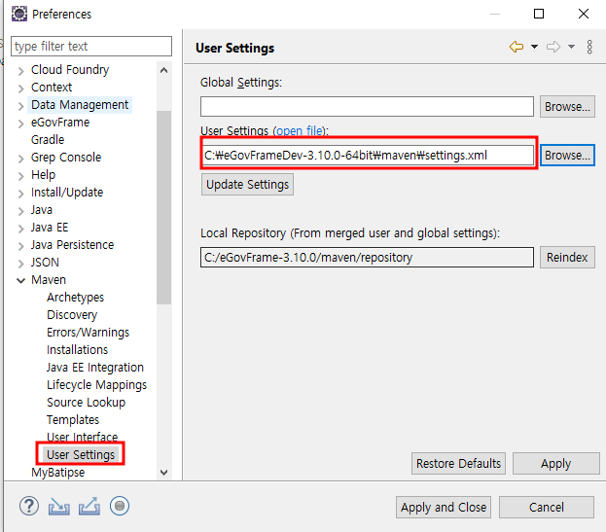Click the Preferences window gear icon
The width and height of the screenshot is (606, 532).
point(18,14)
